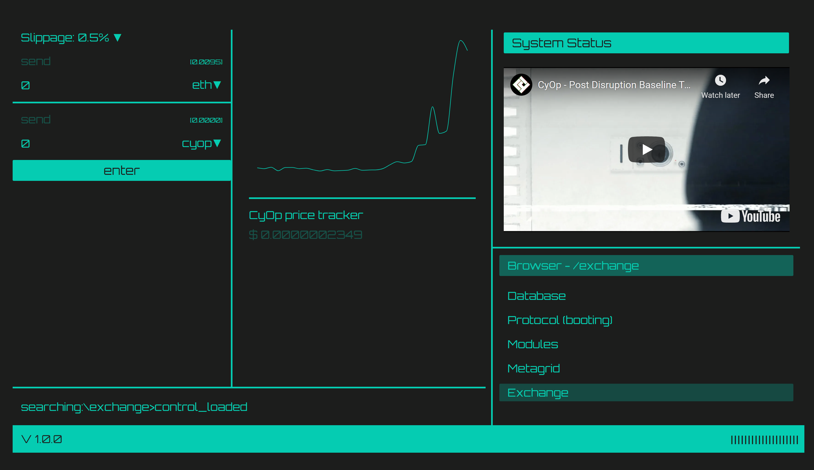Open the video title link
The width and height of the screenshot is (814, 470).
coord(614,85)
